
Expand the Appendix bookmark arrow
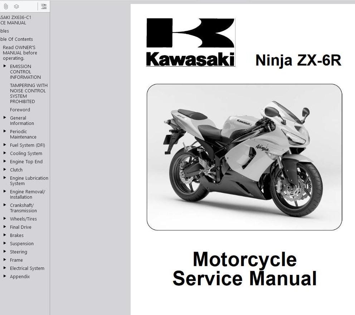point(5,276)
